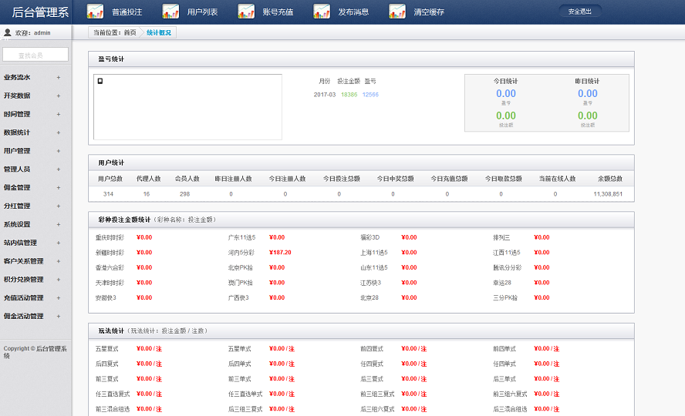Screen dimensions: 685x416
Task: Click the chart icon beside 清空缓存
Action: point(397,12)
